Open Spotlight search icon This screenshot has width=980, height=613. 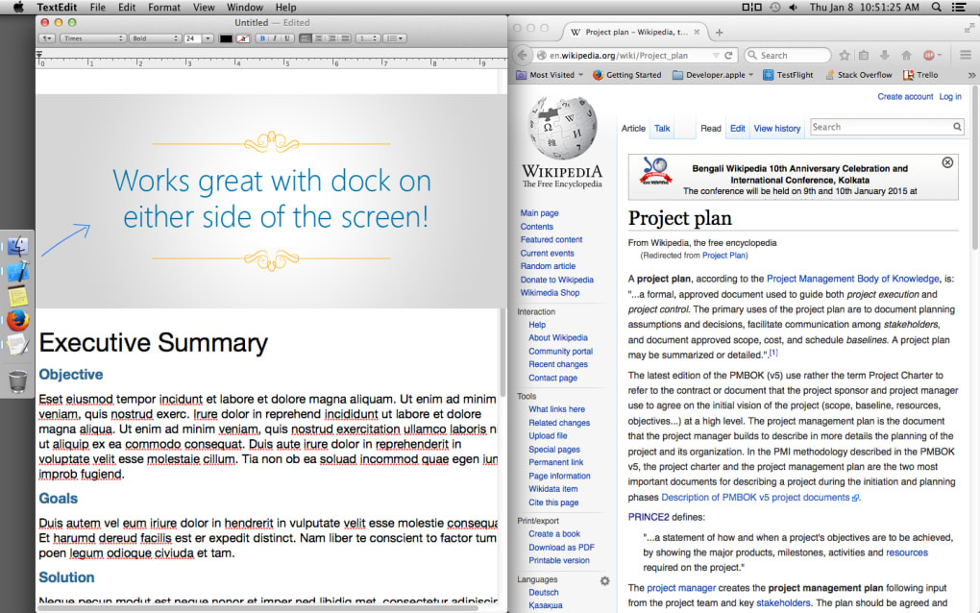[936, 7]
